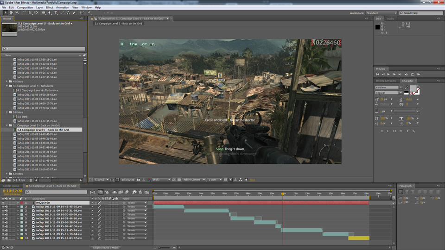445x250 pixels.
Task: Open the Composition menu
Action: point(25,7)
